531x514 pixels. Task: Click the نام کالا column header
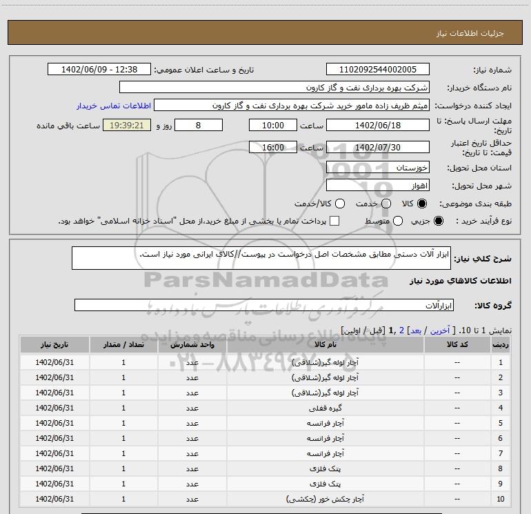click(x=325, y=344)
